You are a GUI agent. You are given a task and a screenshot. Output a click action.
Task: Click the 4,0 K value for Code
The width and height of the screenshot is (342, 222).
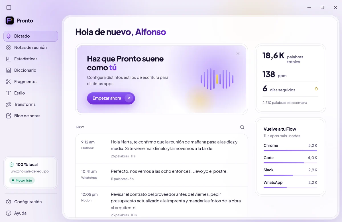click(x=312, y=158)
